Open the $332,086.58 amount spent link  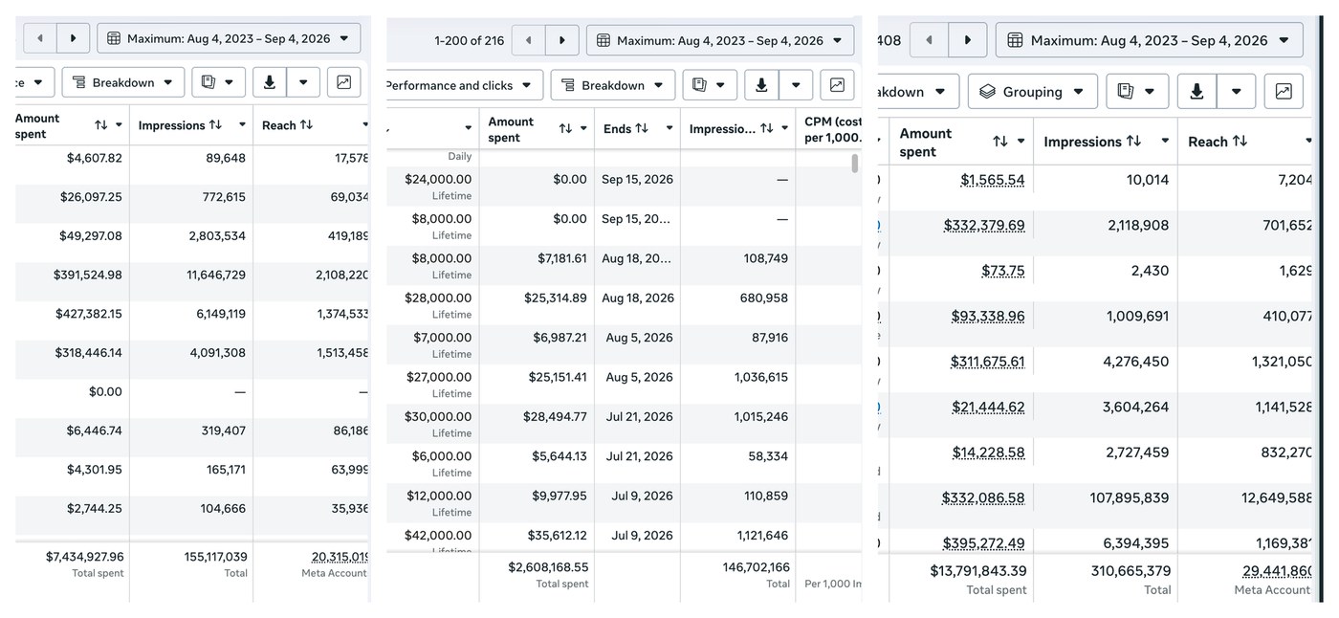point(983,497)
